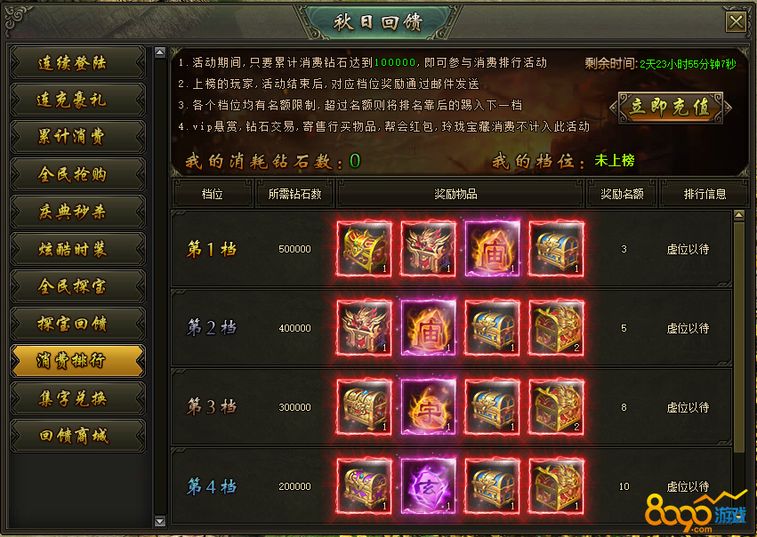The height and width of the screenshot is (537, 757).
Task: Select the purple flame 宙 icon in 第1档
Action: [493, 249]
